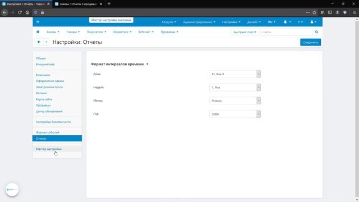This screenshot has width=359, height=202.
Task: Open the Модули menu
Action: point(169,22)
